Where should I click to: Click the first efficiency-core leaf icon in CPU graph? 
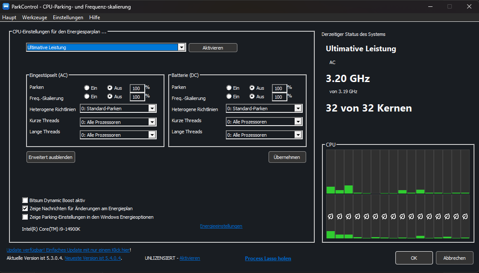[x=330, y=217]
